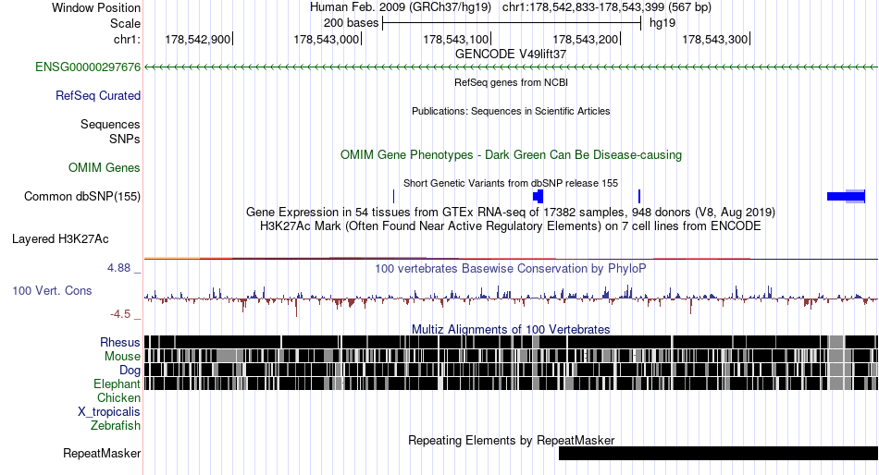879x475 pixels.
Task: Click the SNPs track label
Action: pyautogui.click(x=125, y=139)
